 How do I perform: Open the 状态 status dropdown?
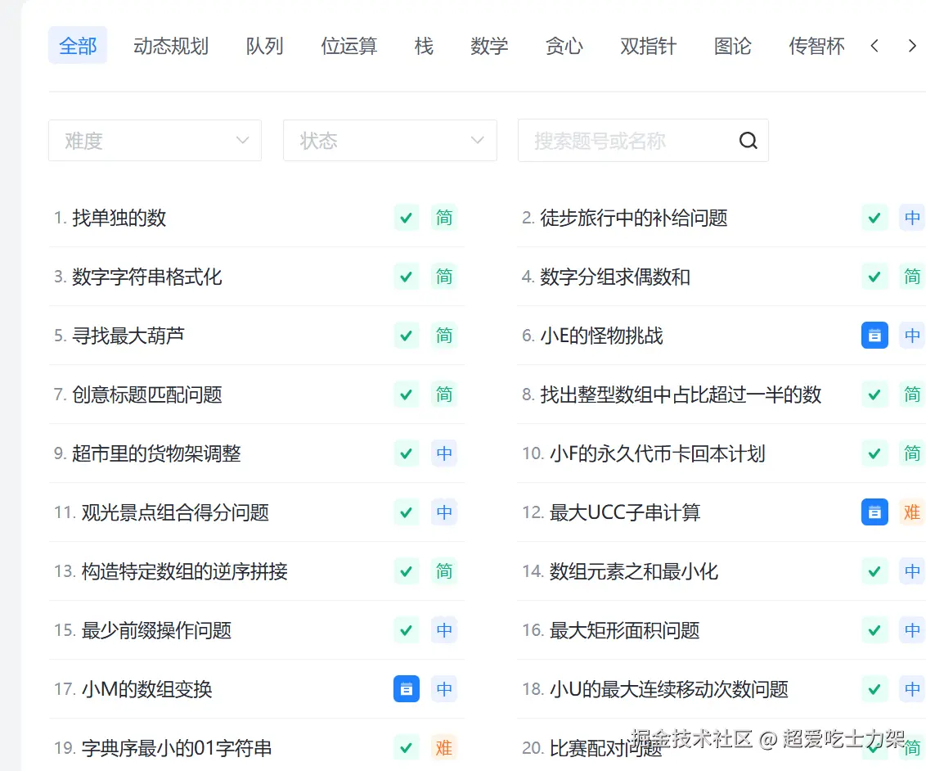click(389, 141)
